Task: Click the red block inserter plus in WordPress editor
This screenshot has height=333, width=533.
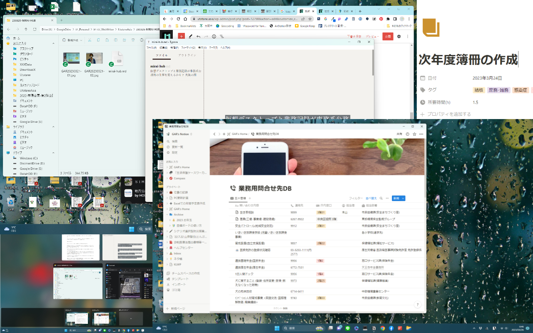Action: click(181, 36)
